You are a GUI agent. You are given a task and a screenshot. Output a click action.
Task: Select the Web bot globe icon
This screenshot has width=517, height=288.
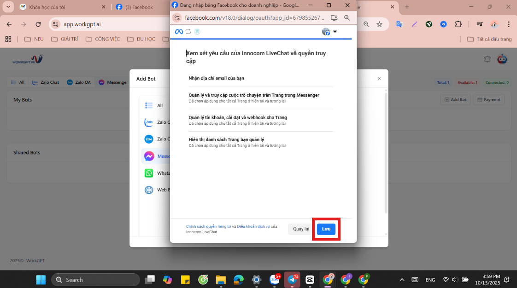[149, 190]
